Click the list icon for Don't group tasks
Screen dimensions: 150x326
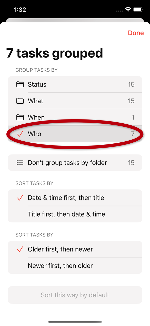click(20, 163)
